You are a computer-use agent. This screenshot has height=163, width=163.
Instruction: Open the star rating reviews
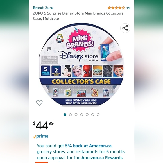click(x=116, y=8)
